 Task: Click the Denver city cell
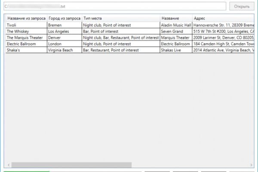64,37
